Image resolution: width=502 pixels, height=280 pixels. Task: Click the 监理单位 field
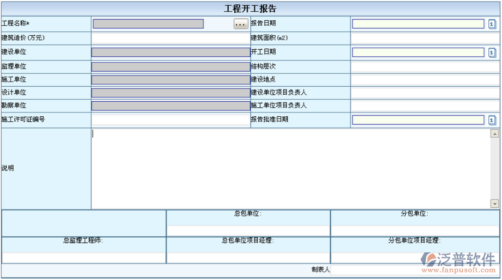pos(171,67)
